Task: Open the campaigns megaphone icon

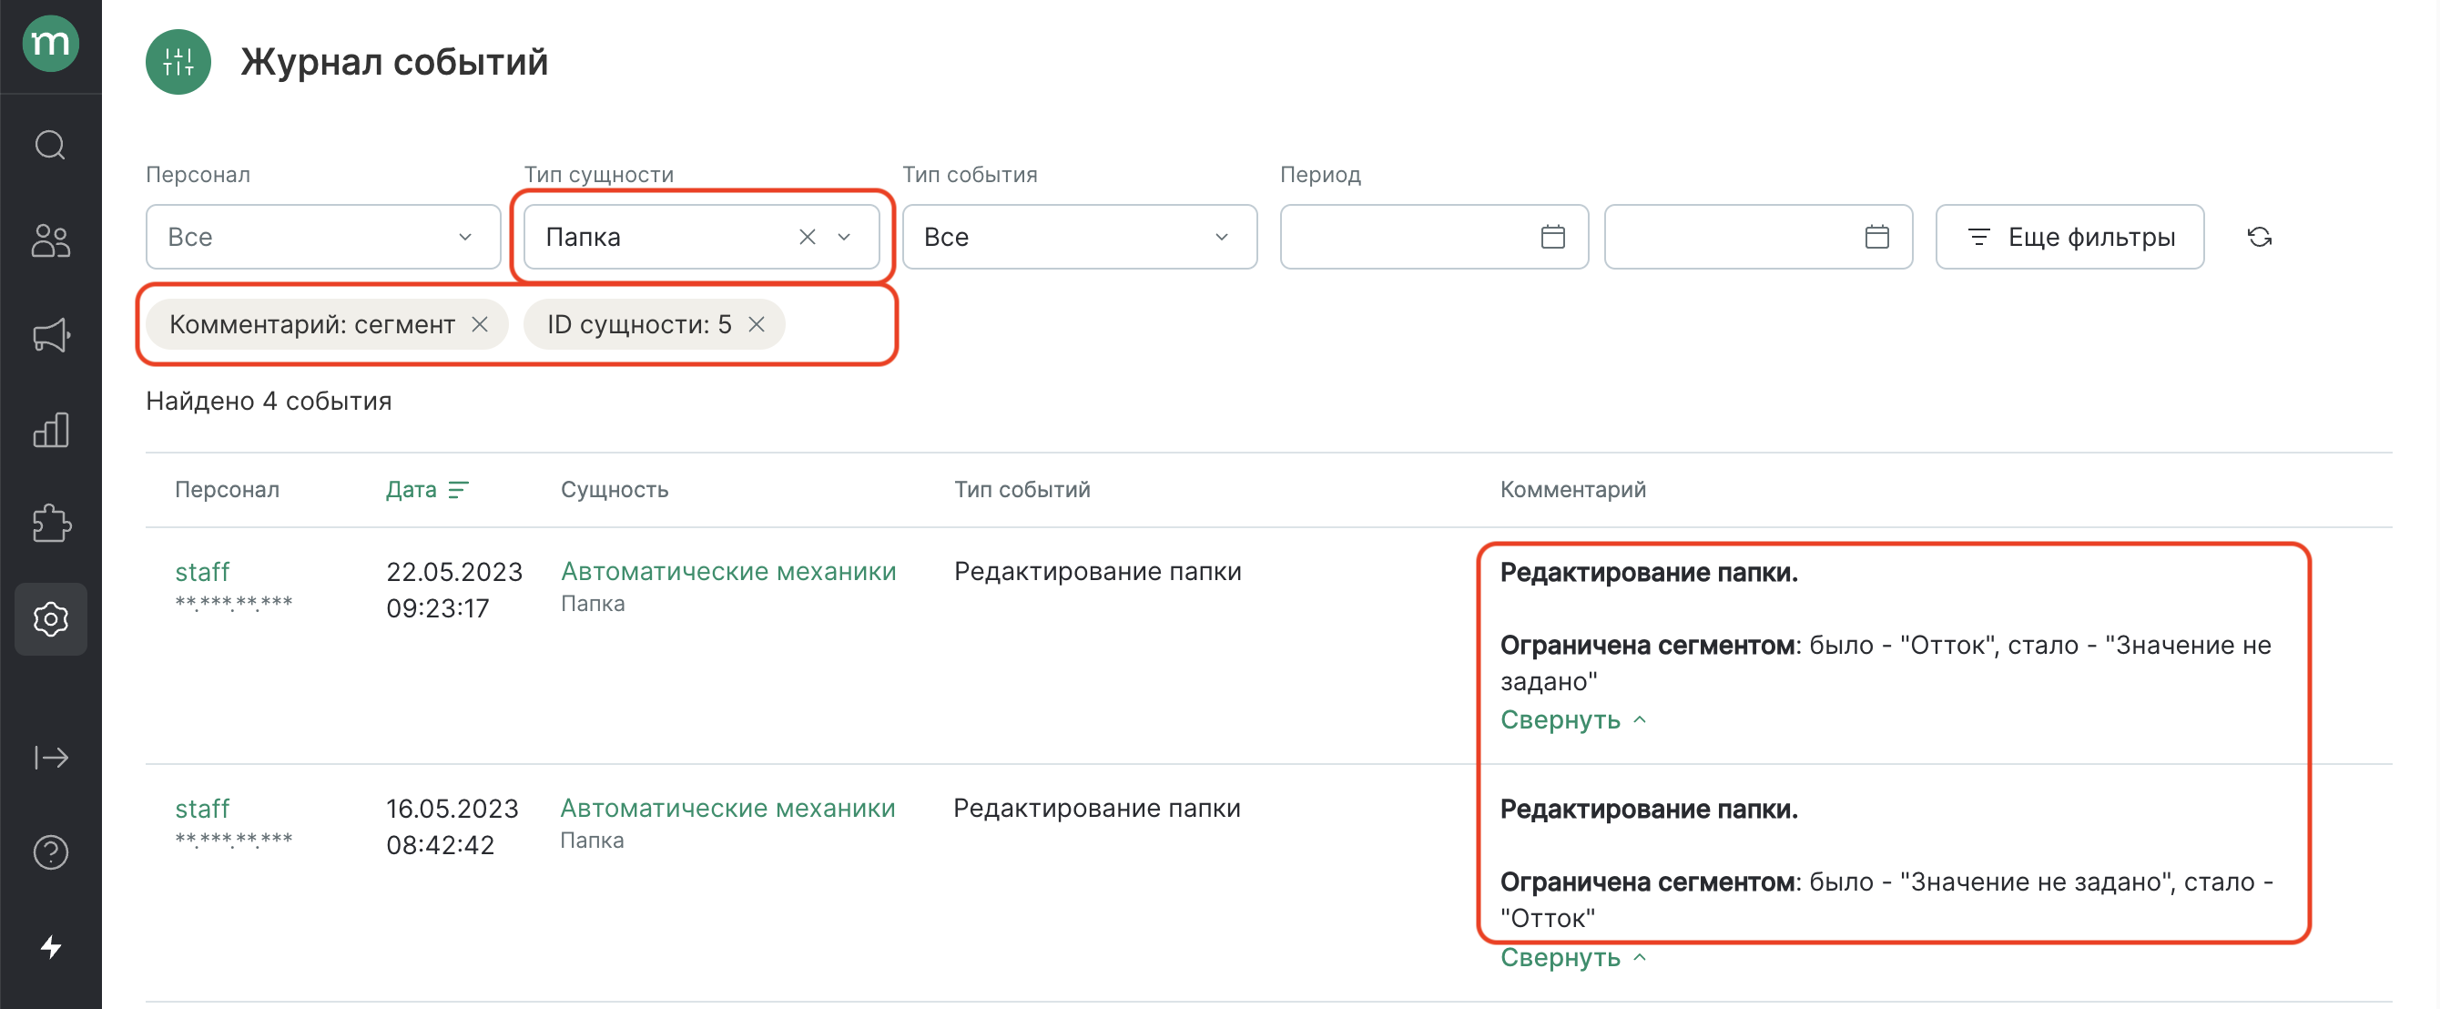Action: pyautogui.click(x=50, y=334)
